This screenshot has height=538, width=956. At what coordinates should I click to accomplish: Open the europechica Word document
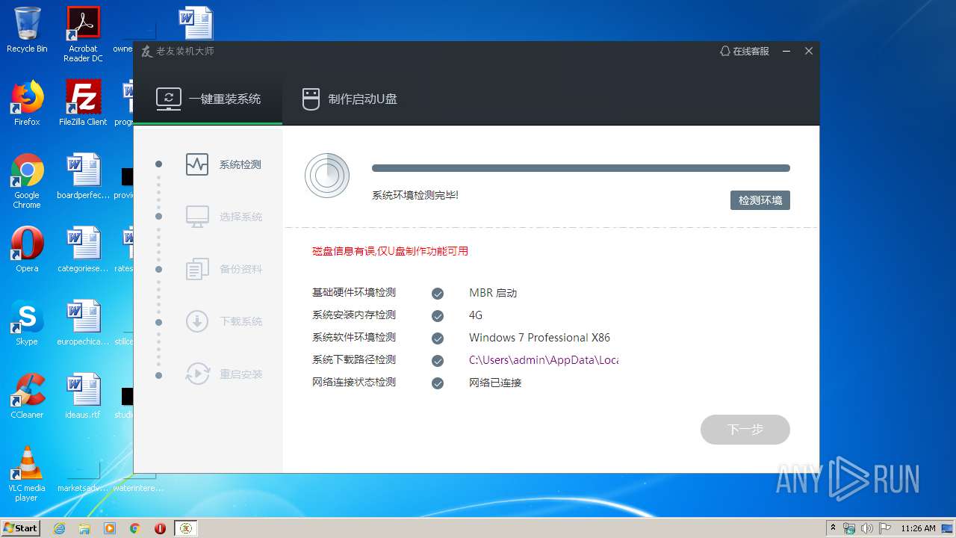(x=83, y=323)
